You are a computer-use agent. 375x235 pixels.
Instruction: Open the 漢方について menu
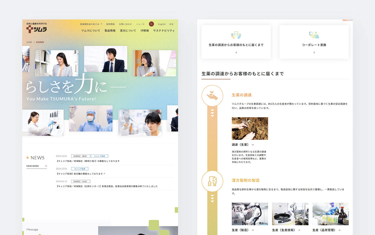[x=128, y=31]
